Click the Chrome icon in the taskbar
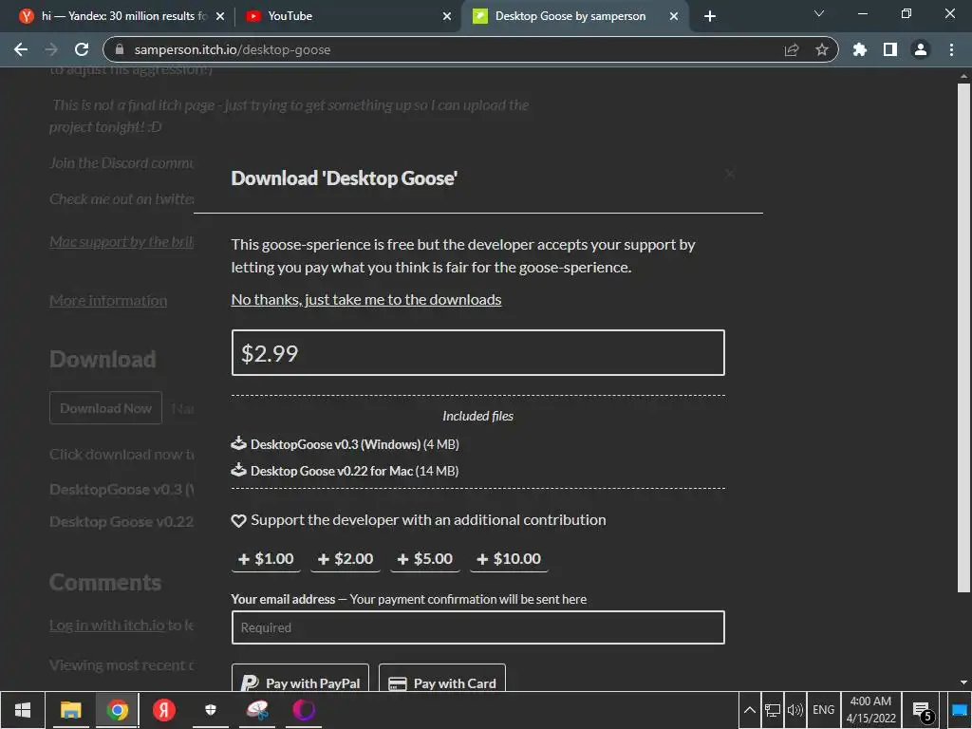 [x=117, y=710]
